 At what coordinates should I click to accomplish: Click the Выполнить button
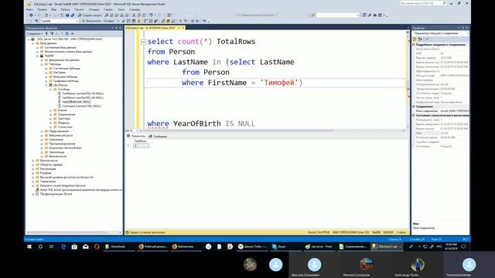tap(91, 21)
